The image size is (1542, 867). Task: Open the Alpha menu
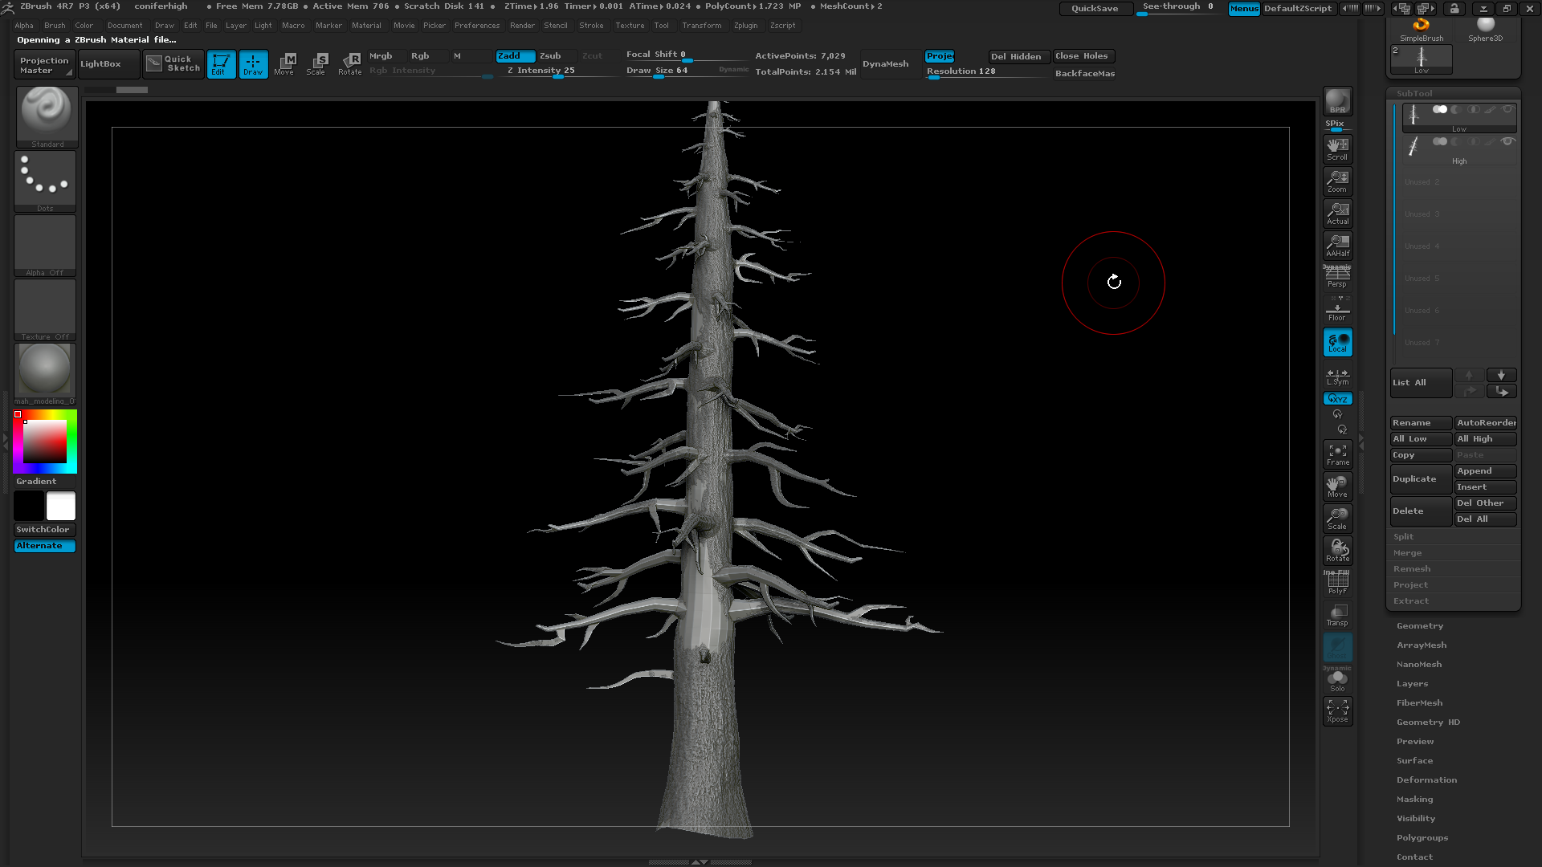point(24,26)
